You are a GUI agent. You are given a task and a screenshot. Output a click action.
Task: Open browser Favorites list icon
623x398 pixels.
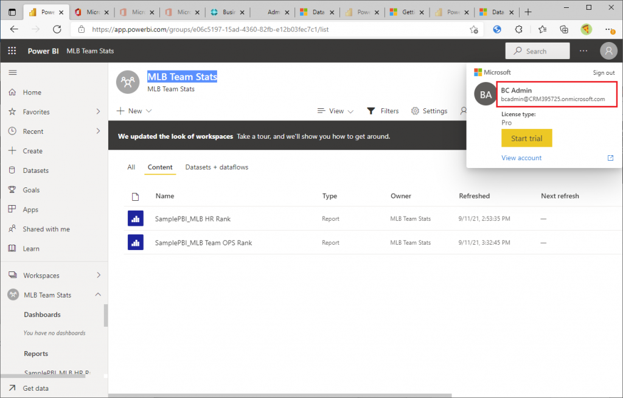tap(542, 29)
